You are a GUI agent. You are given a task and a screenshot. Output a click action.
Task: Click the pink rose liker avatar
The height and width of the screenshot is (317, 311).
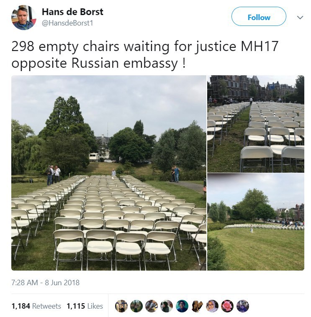coord(227,306)
